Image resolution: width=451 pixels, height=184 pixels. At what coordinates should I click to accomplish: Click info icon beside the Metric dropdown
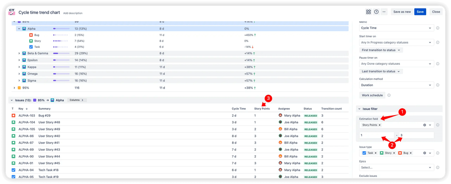point(438,28)
